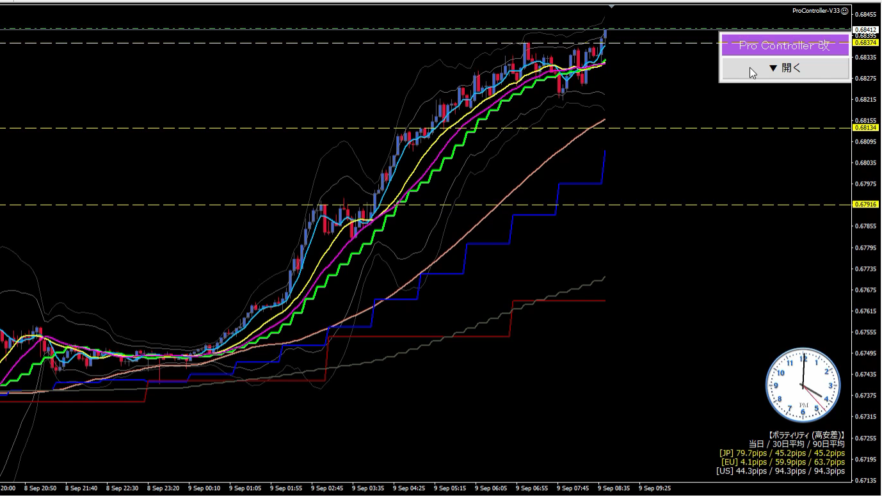Click the purple Pro Controller 改 header
This screenshot has width=882, height=496.
pos(785,45)
